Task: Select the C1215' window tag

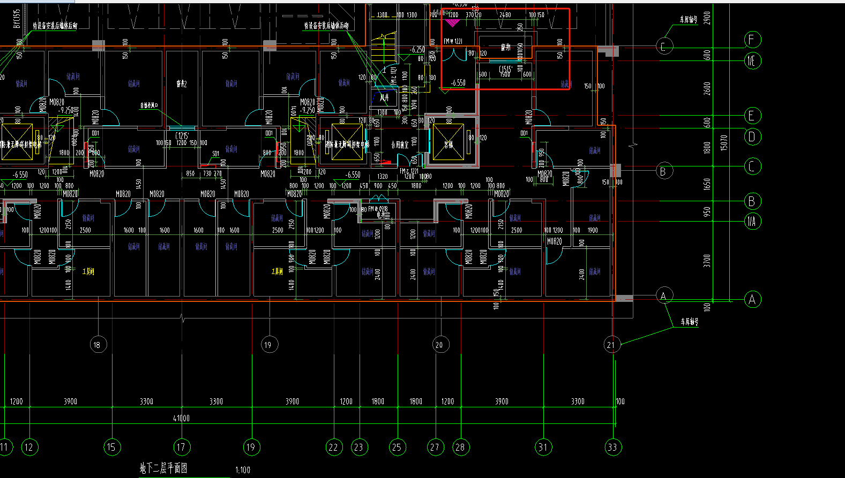Action: (182, 136)
